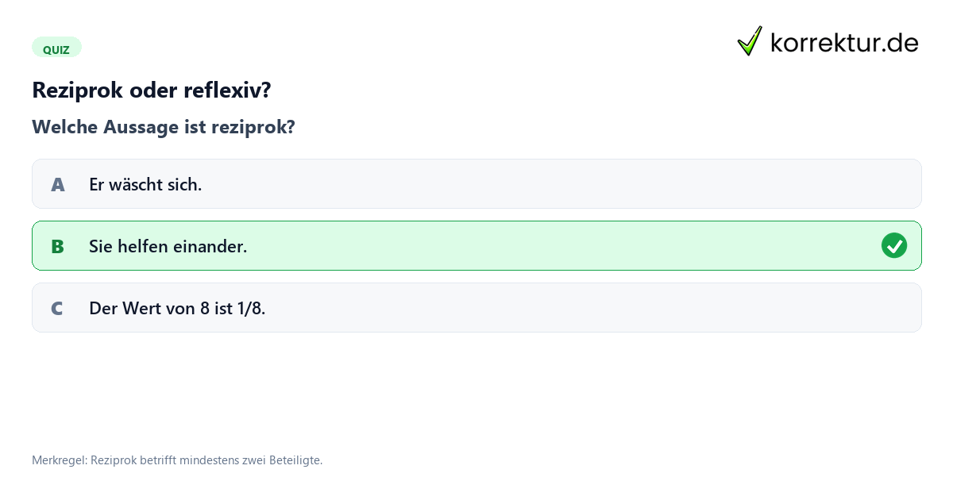Select answer 'Sie helfen einander.'

476,246
